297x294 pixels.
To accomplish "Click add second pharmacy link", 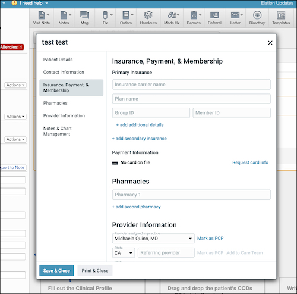I will (x=136, y=207).
